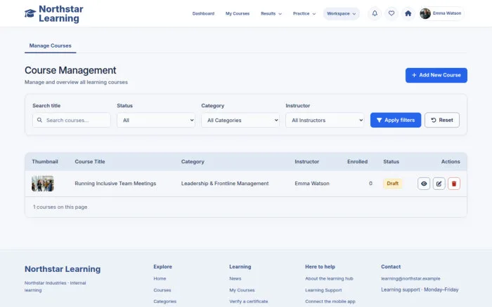Click Emma Watson instructor cell
Screen dimensions: 492x307
tap(312, 184)
